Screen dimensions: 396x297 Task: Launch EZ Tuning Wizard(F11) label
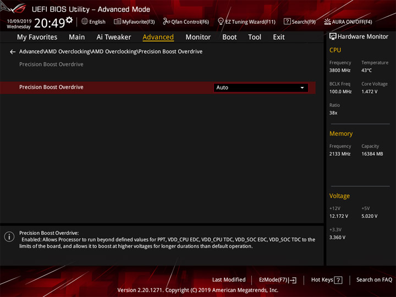coord(250,21)
